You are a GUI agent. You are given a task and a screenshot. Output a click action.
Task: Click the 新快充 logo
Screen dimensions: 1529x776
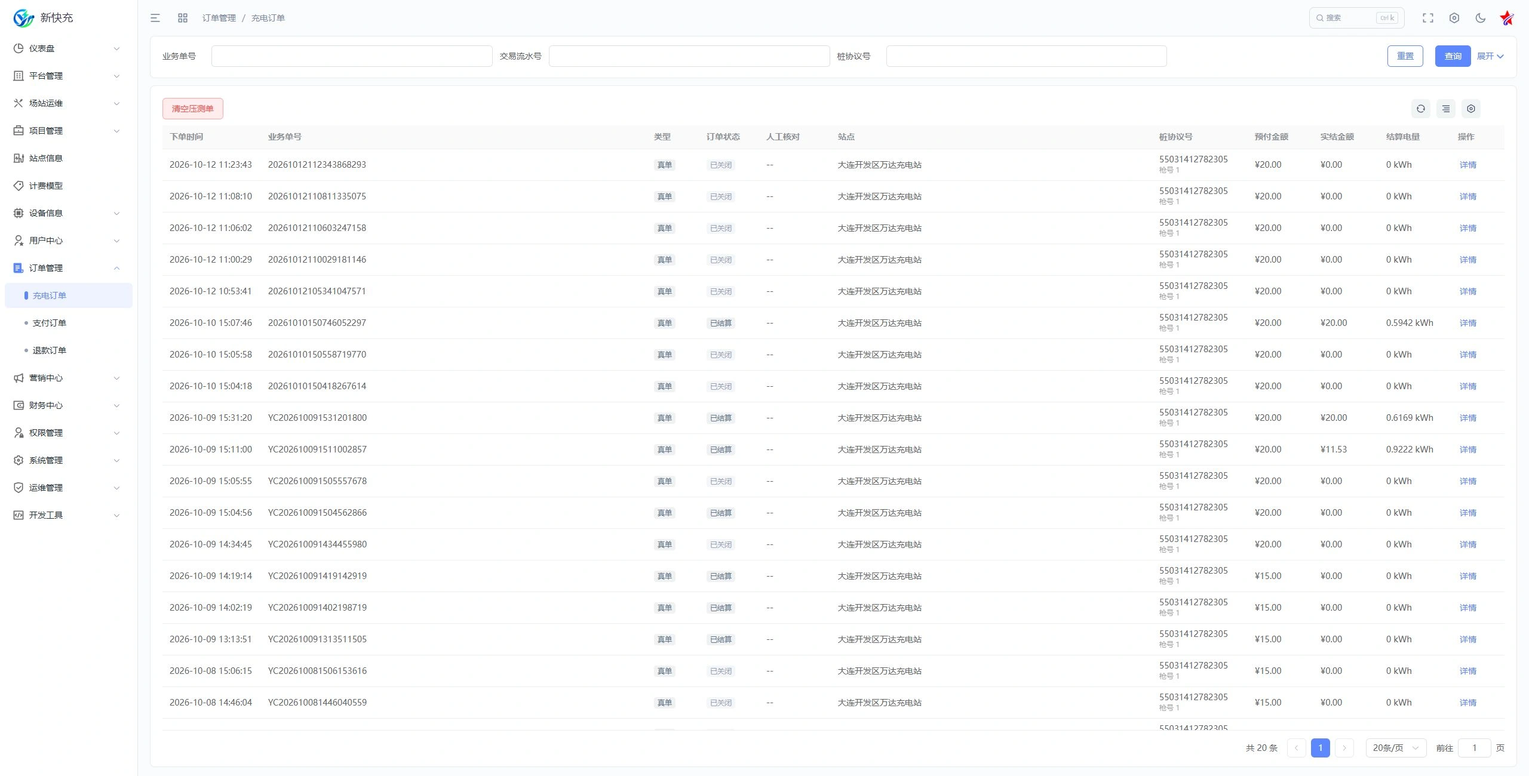click(x=43, y=18)
